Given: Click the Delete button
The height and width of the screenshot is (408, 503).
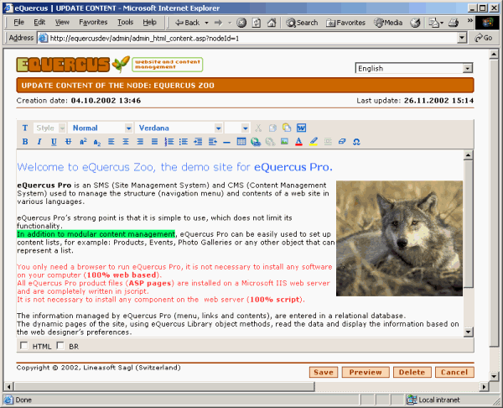Looking at the screenshot, I should click(411, 372).
